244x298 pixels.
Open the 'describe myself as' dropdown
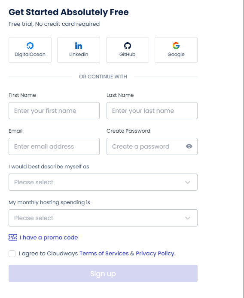[x=103, y=182]
